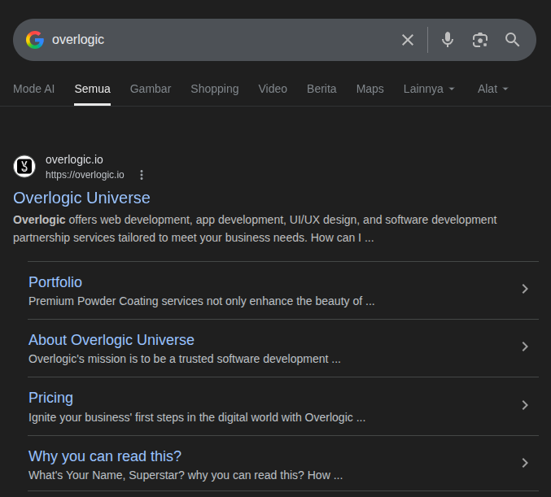The width and height of the screenshot is (551, 497).
Task: Open the Overlogic Universe result title
Action: tap(81, 198)
